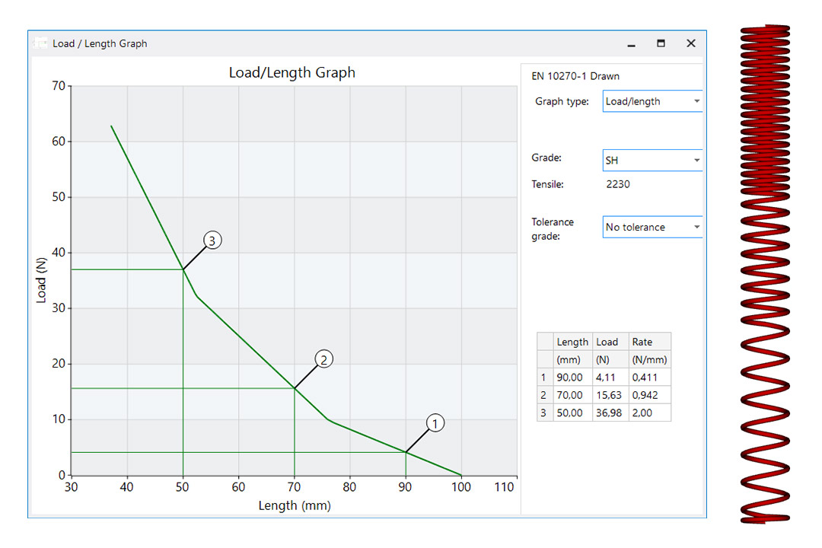Click the Length column header in the table
822x548 pixels.
tap(572, 342)
